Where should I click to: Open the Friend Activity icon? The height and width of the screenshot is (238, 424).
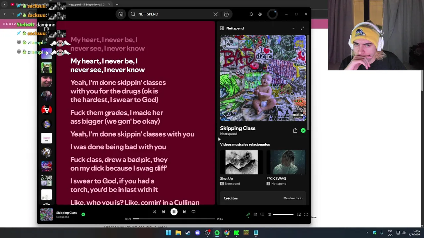pyautogui.click(x=260, y=14)
